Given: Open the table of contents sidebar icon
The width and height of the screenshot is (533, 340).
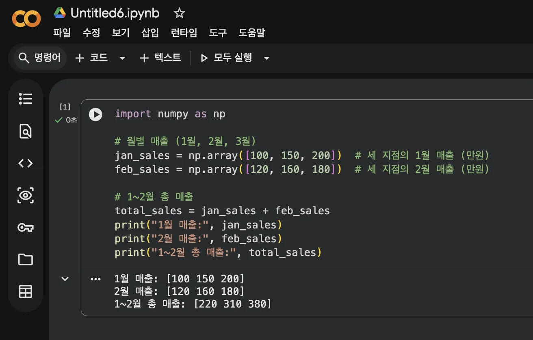Looking at the screenshot, I should coord(26,99).
